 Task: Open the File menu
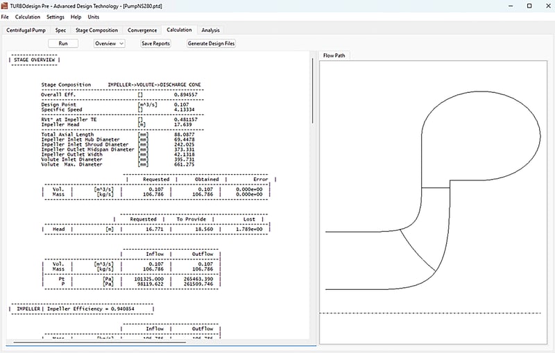pyautogui.click(x=6, y=17)
